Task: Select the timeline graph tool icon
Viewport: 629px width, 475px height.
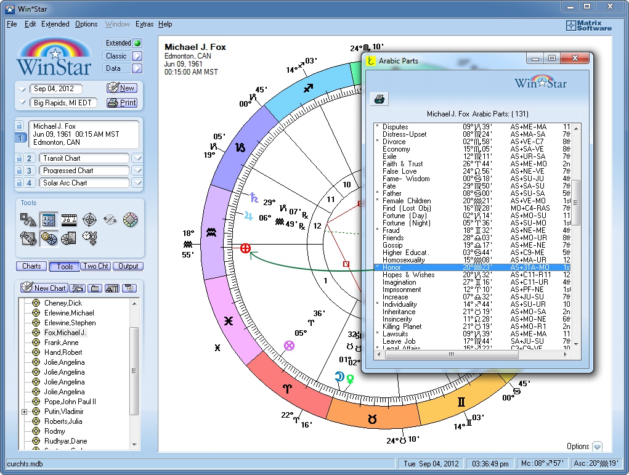Action: click(69, 219)
